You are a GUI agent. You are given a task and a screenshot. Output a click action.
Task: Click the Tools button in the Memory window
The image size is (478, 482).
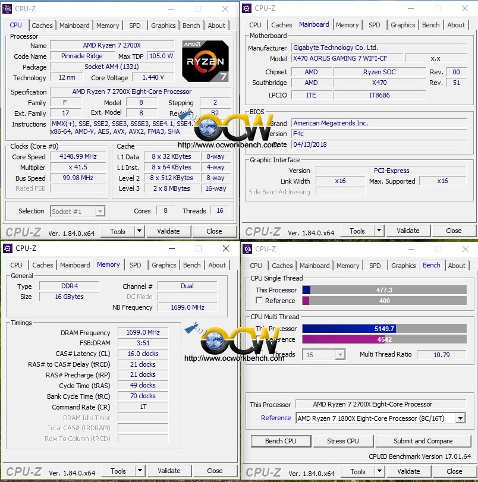click(118, 471)
